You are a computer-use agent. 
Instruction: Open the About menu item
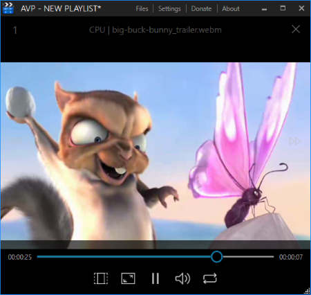coord(231,9)
